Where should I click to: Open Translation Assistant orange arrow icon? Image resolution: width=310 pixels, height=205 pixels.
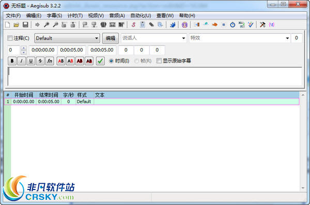pyautogui.click(x=215, y=25)
